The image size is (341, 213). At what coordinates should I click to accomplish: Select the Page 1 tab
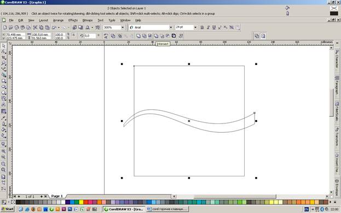coord(57,196)
